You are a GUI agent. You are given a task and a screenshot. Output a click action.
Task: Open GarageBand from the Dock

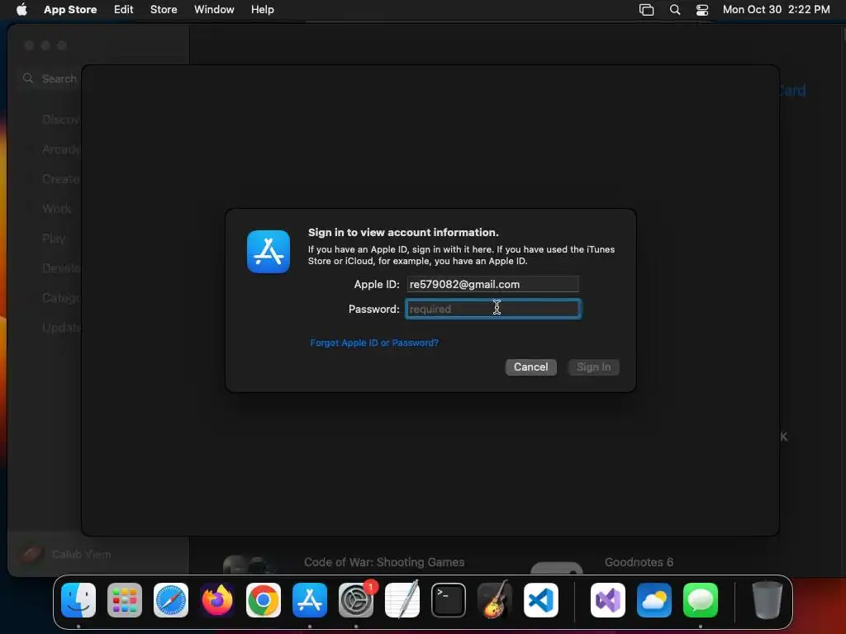495,600
